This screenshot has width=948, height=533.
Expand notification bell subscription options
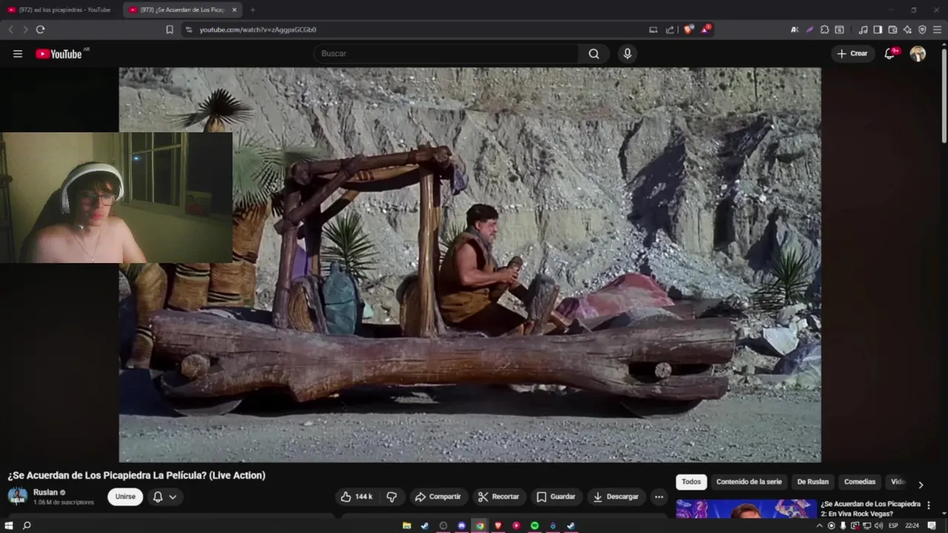pos(164,497)
